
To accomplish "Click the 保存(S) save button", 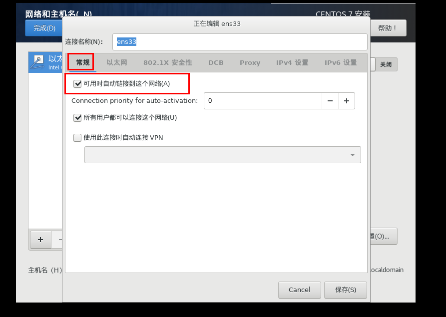I will coord(346,290).
